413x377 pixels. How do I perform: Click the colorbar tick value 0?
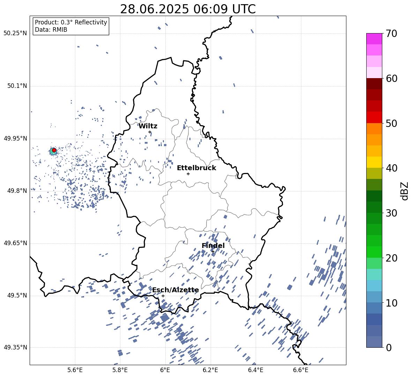[x=389, y=347]
